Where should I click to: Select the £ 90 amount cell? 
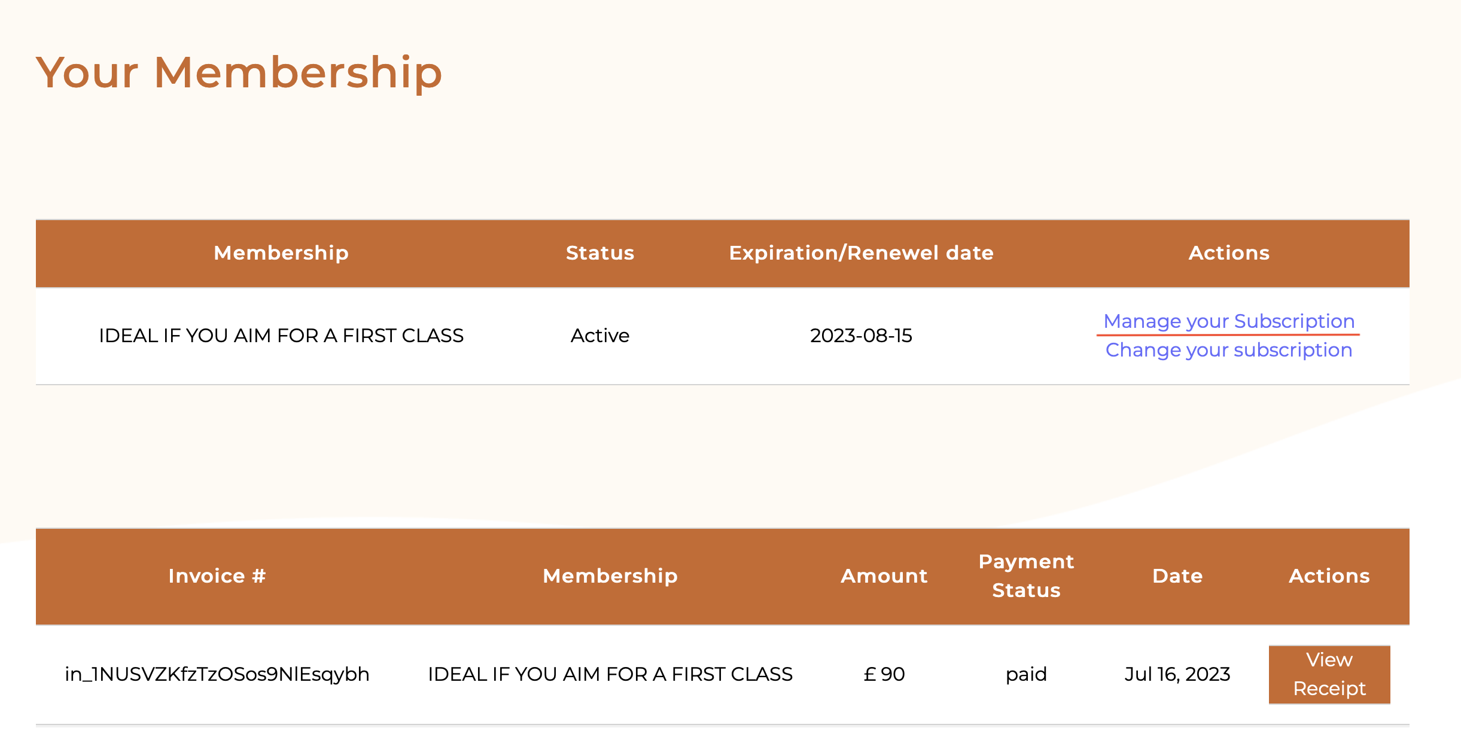tap(884, 674)
